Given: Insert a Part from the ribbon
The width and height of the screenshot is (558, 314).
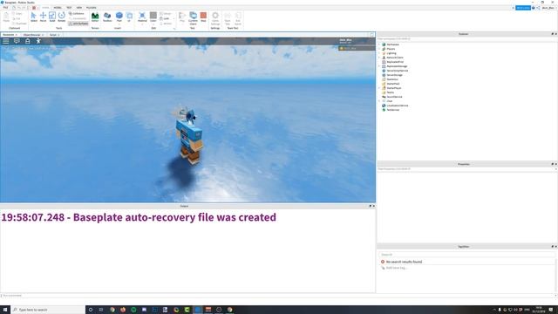Looking at the screenshot, I should pos(119,17).
